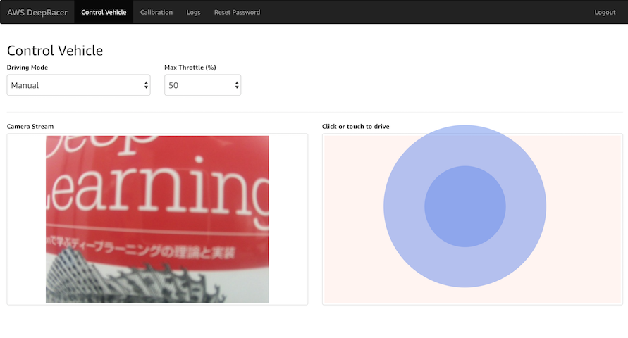
Task: Open the Reset Password page
Action: pyautogui.click(x=237, y=12)
